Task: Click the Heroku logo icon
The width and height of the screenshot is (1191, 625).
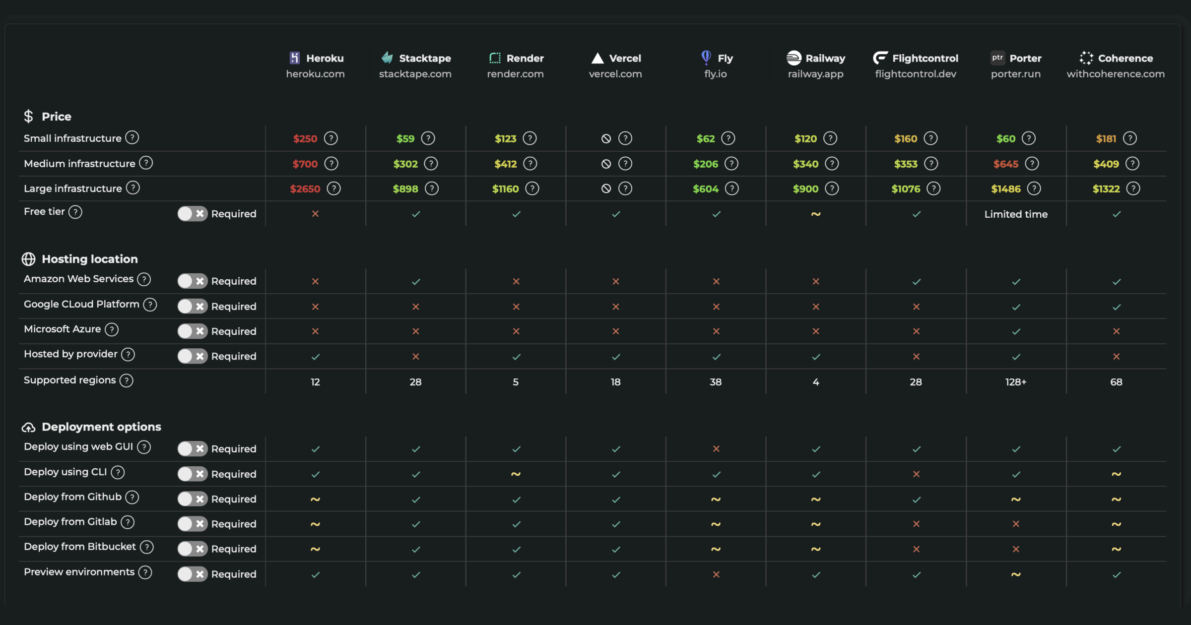Action: pos(295,58)
